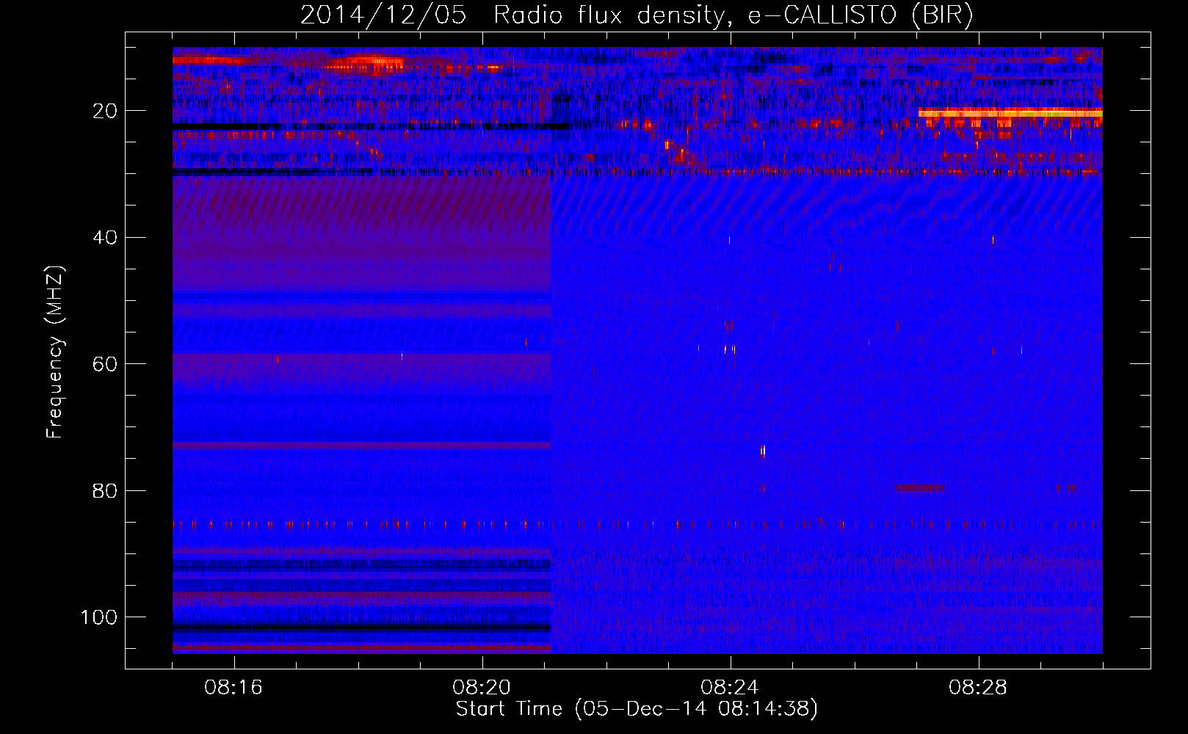Click the bright spot near 74 MHz at 08:24
The height and width of the screenshot is (734, 1188).
coord(764,451)
